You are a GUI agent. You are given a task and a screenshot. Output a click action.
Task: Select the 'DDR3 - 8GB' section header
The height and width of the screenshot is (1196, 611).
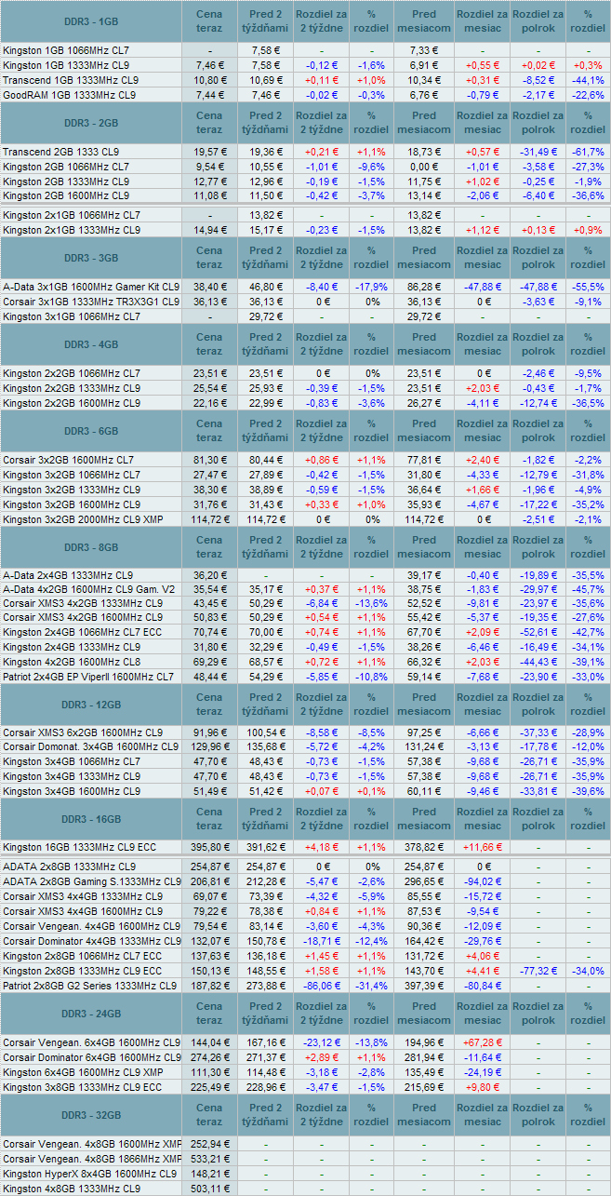pyautogui.click(x=91, y=547)
